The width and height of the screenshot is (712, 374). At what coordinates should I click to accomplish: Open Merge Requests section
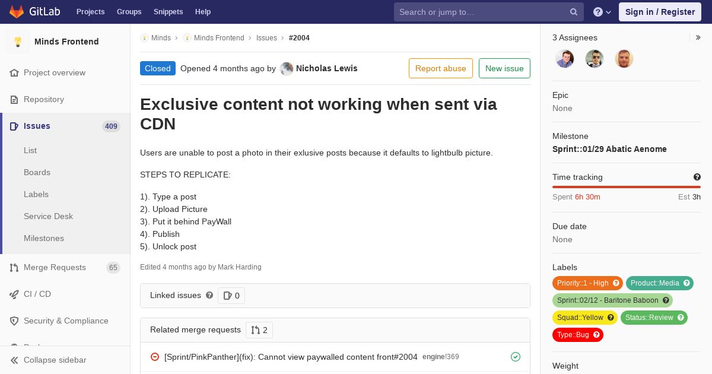tap(55, 267)
